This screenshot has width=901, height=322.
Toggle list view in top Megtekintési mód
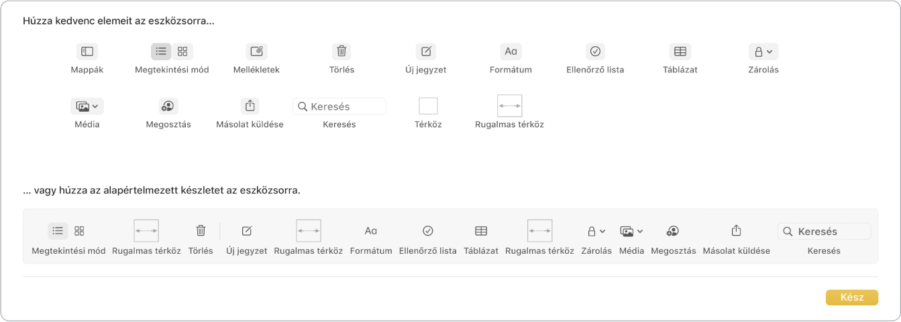tap(161, 52)
